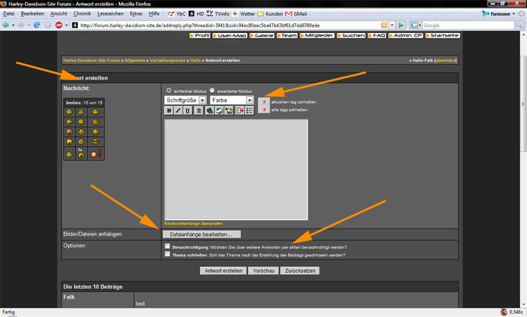Apply underline formatting
This screenshot has width=527, height=317.
[x=188, y=110]
